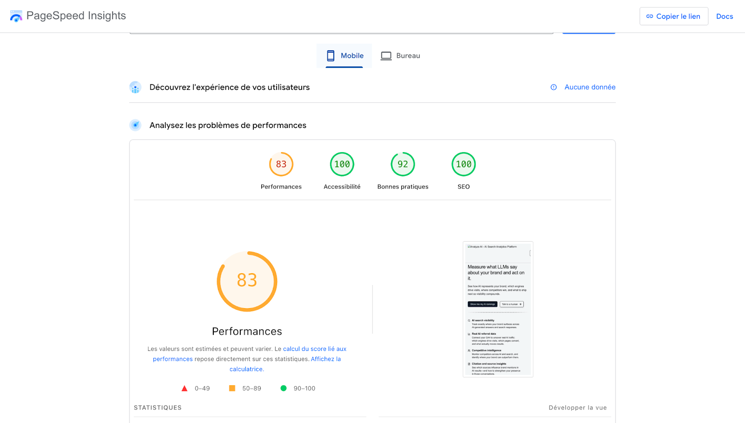Click the Copier le lien button

pos(673,16)
